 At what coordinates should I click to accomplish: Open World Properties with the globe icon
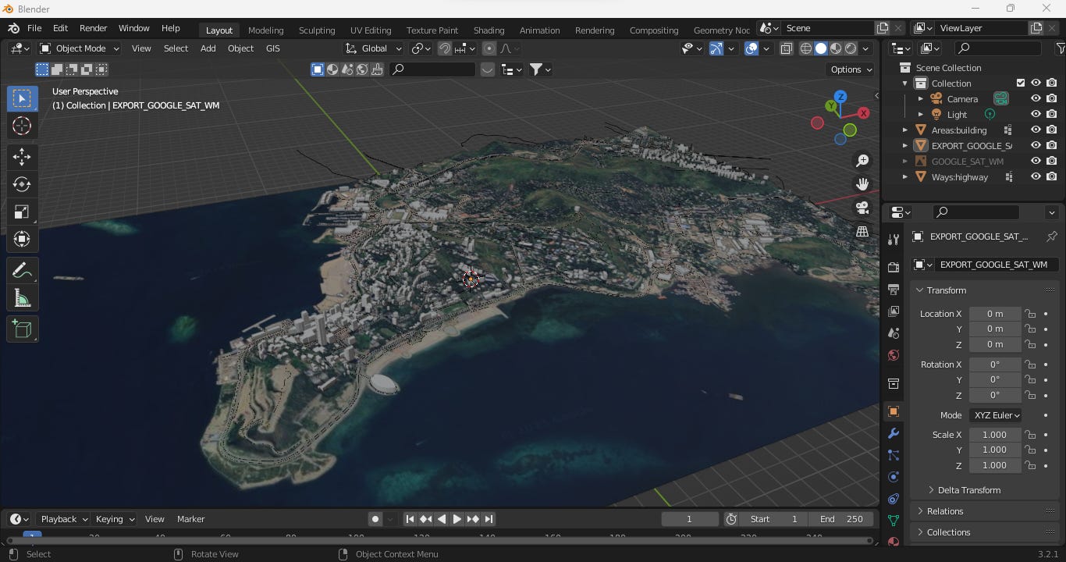(x=894, y=355)
